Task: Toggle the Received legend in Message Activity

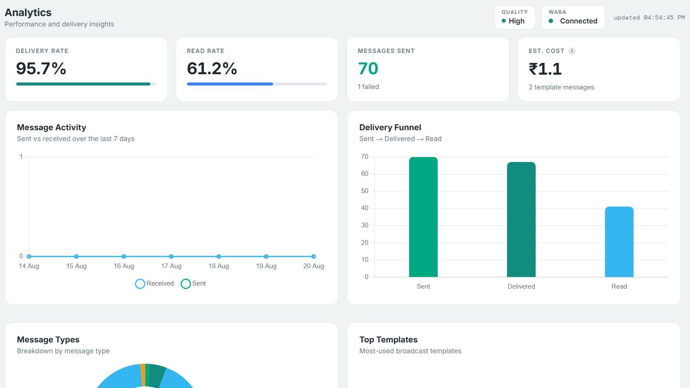Action: click(x=154, y=283)
